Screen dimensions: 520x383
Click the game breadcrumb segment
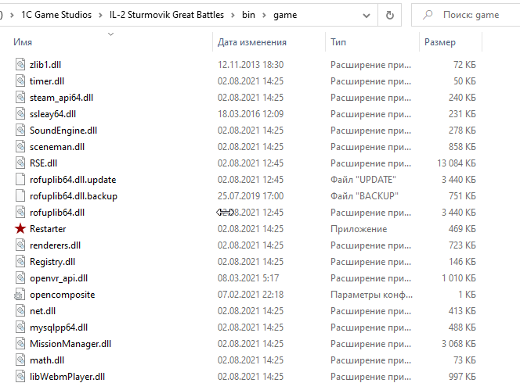pos(285,15)
